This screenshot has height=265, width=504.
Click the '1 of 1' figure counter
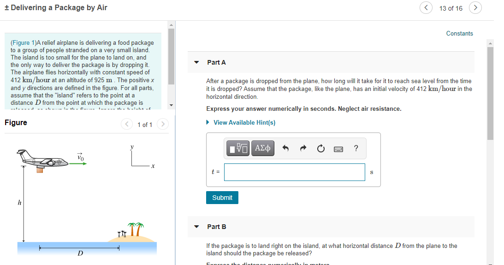coord(145,125)
